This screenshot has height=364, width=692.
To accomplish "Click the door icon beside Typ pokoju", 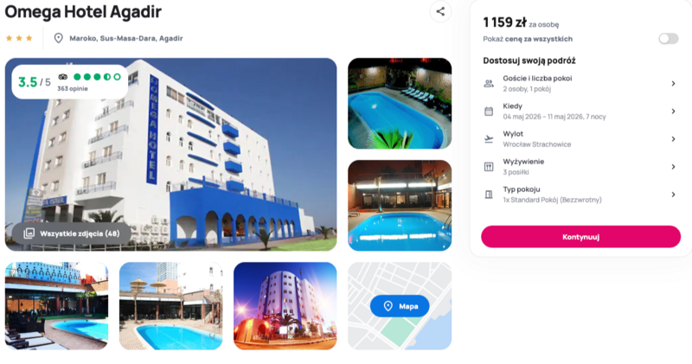I will tap(489, 195).
